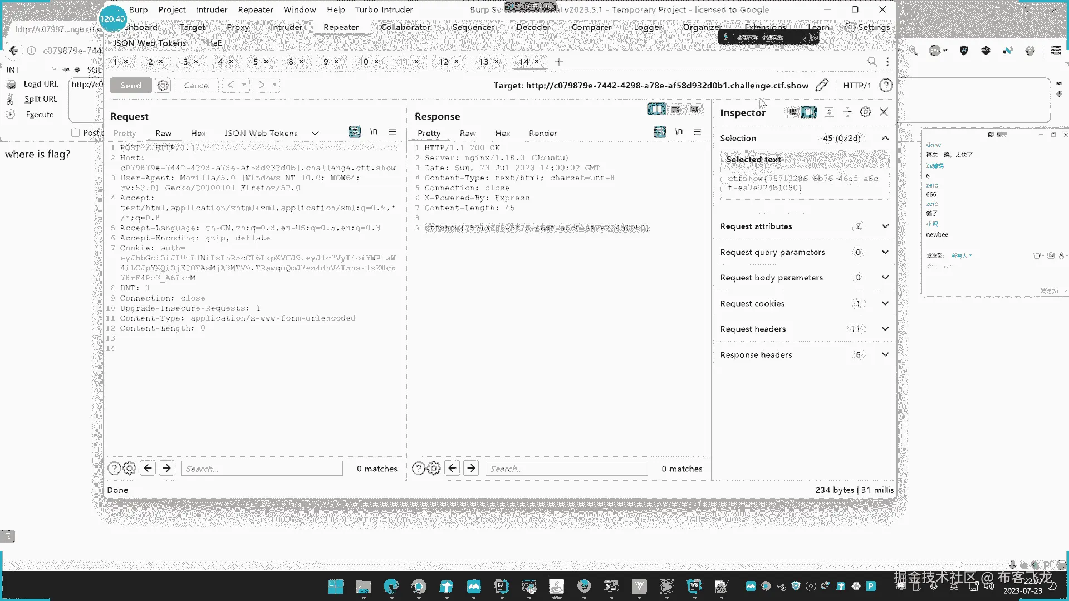Click Load URL in HackBar
Screen dimensions: 1069x601
click(41, 84)
